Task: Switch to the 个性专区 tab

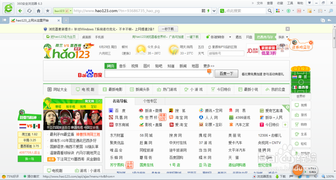Action: click(x=150, y=101)
